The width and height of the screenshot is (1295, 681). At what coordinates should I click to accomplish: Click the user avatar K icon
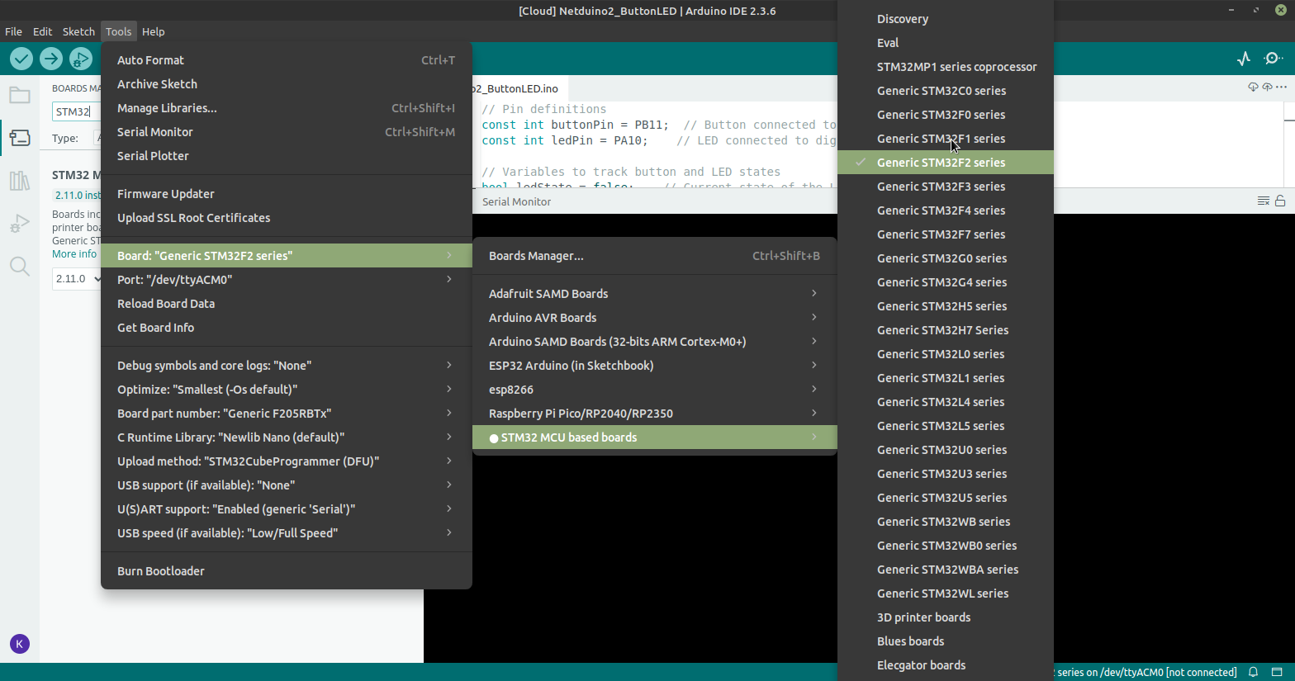[x=20, y=644]
